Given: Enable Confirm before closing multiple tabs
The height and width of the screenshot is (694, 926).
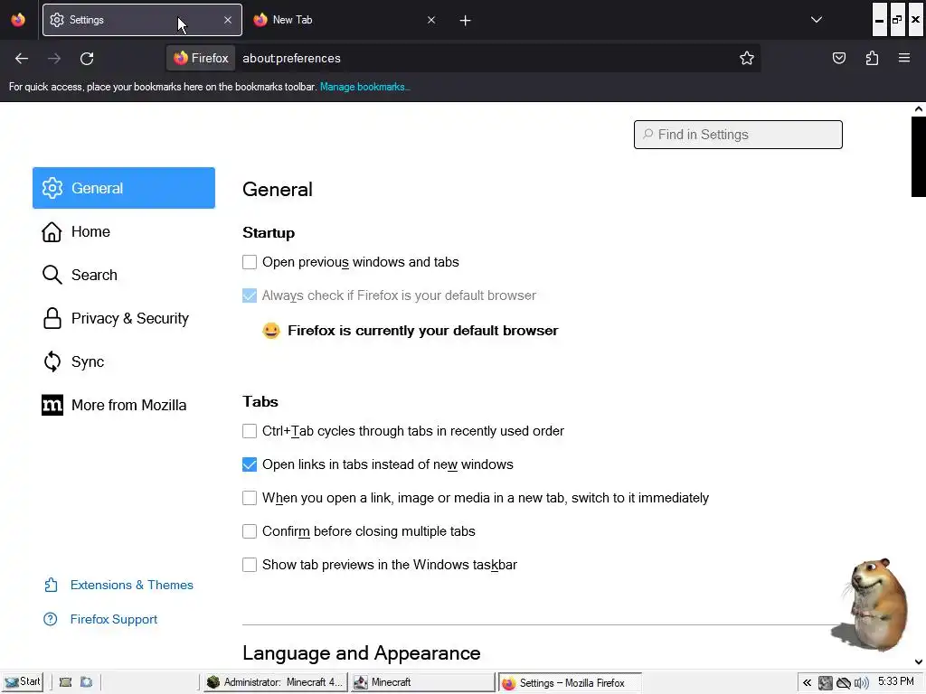Looking at the screenshot, I should [250, 531].
